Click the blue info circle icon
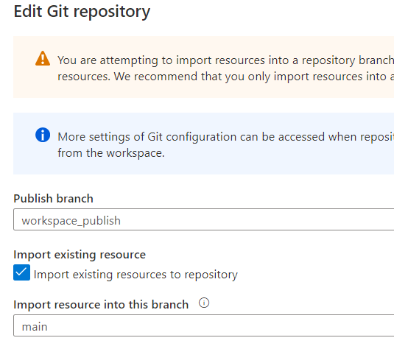 [x=43, y=135]
